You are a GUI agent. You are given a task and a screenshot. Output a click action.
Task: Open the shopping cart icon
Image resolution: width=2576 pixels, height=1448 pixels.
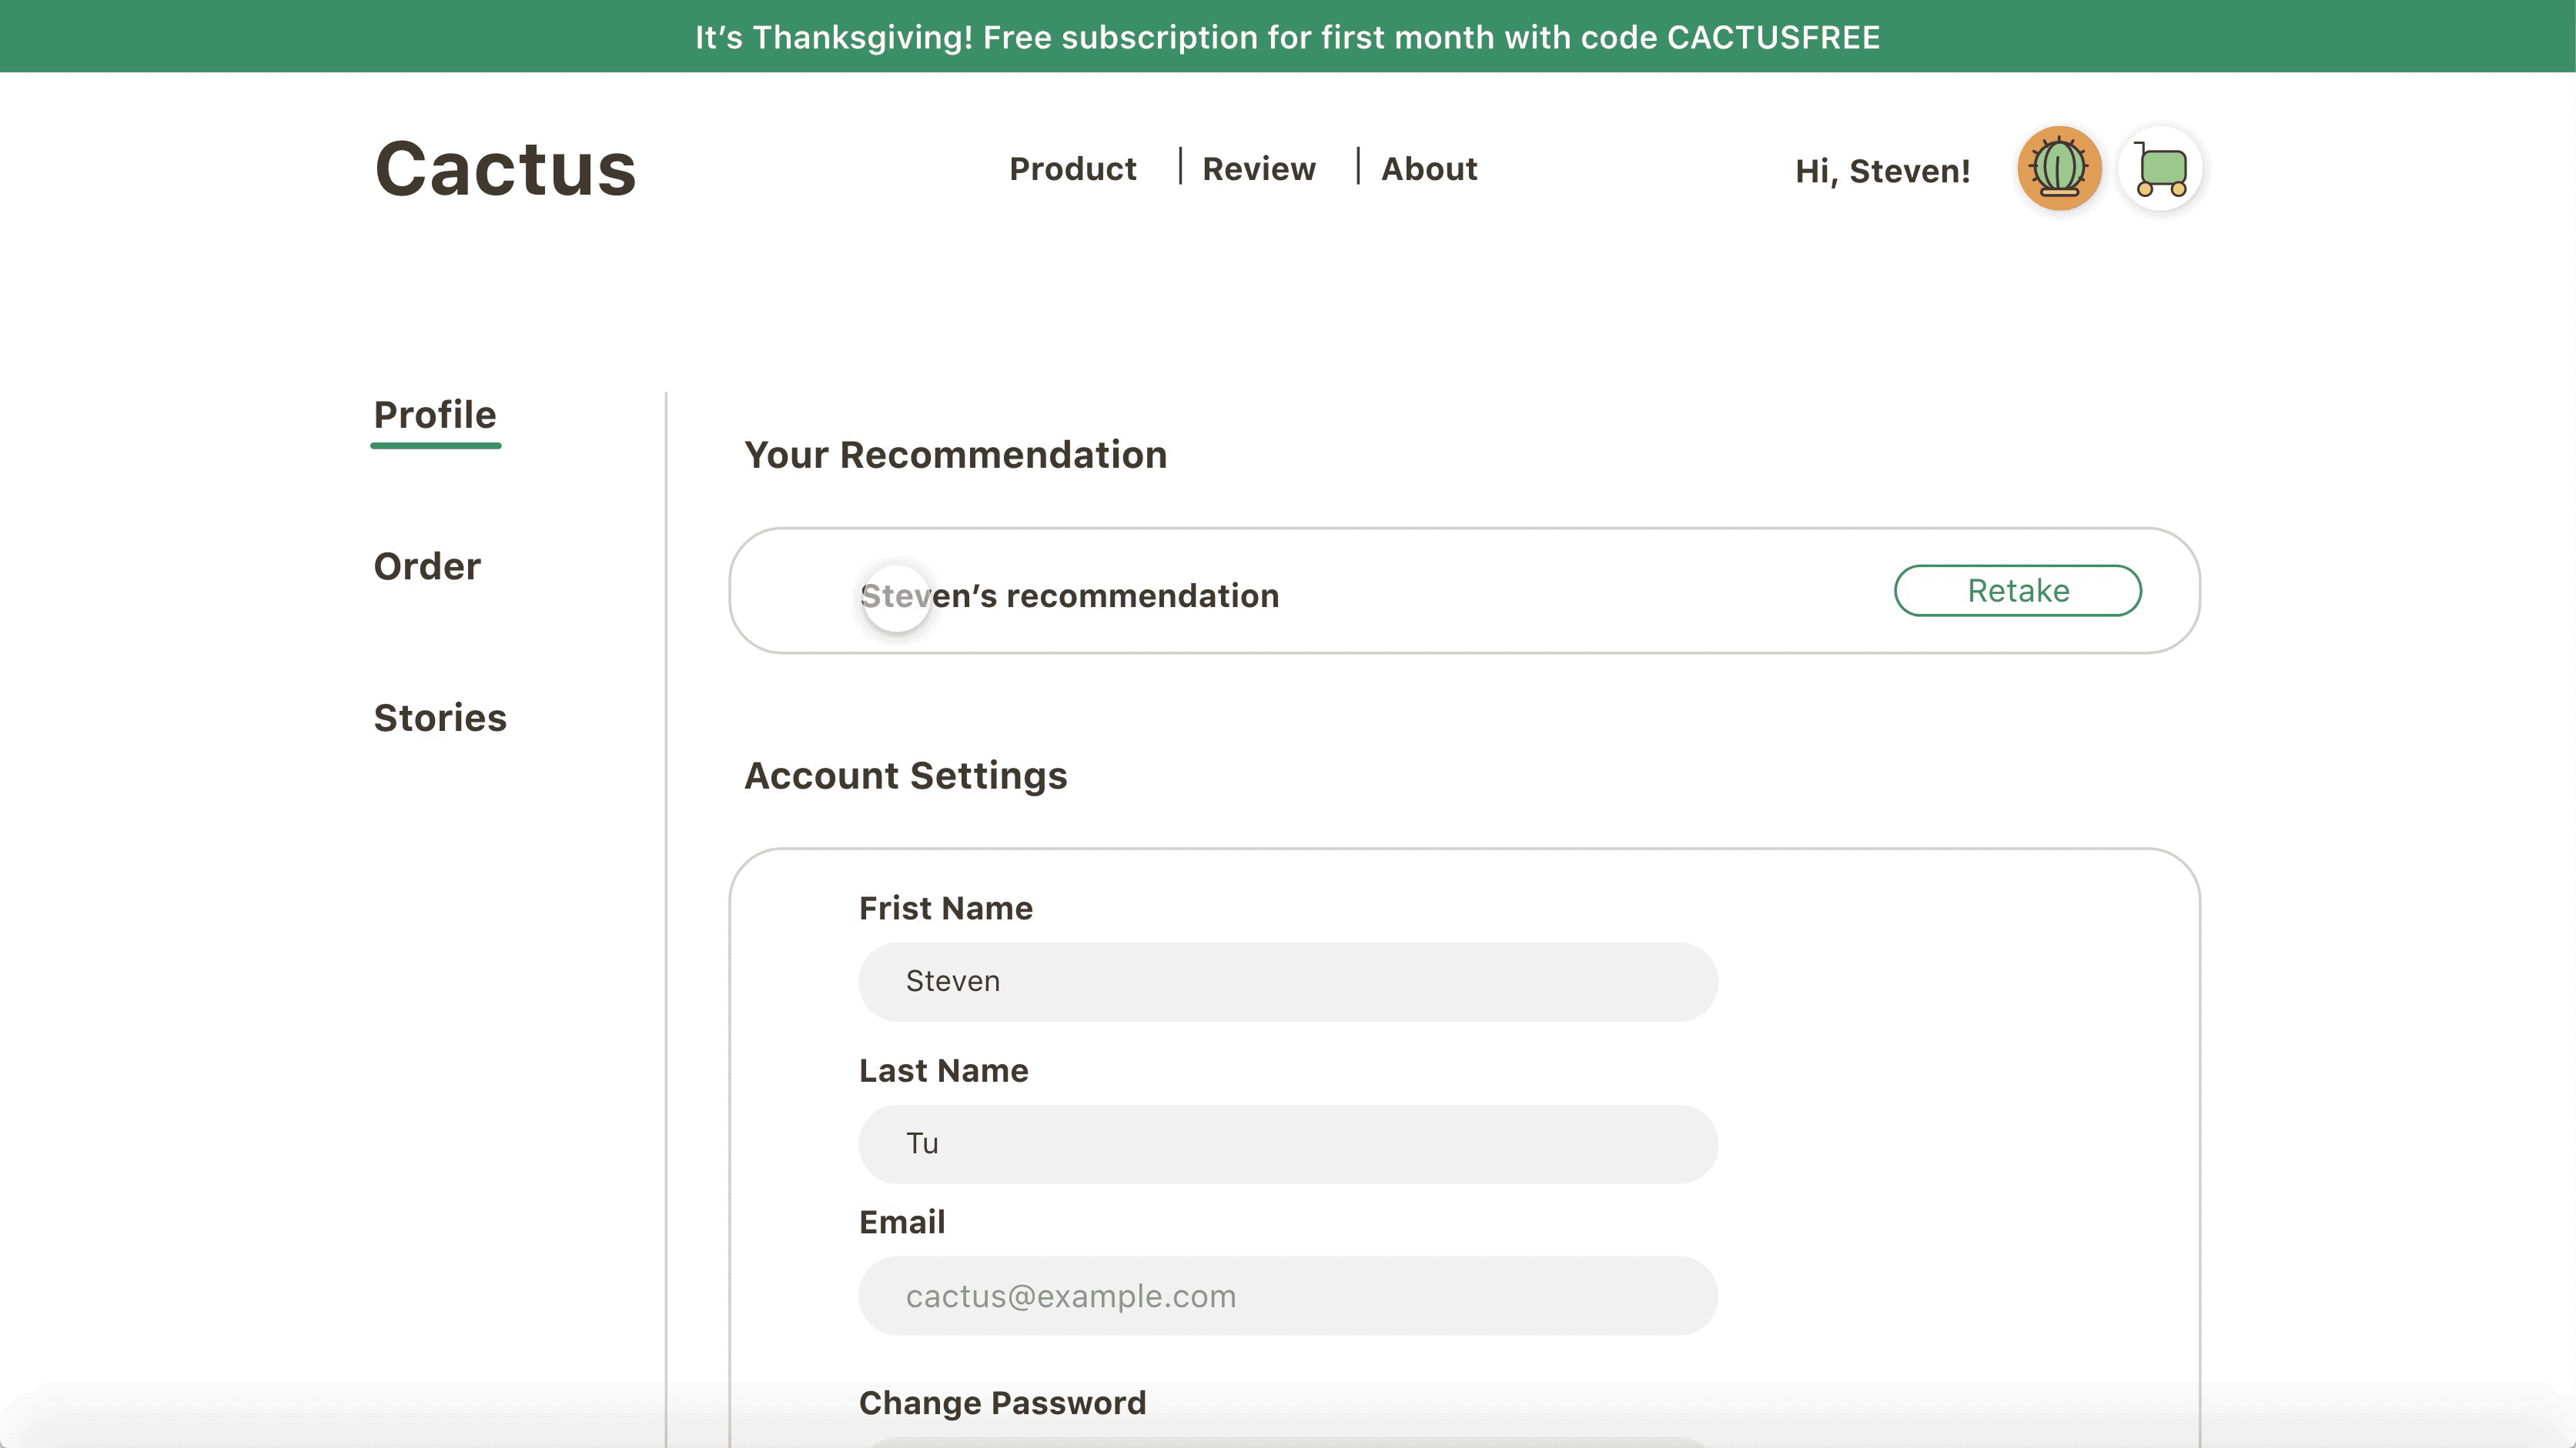[2161, 169]
